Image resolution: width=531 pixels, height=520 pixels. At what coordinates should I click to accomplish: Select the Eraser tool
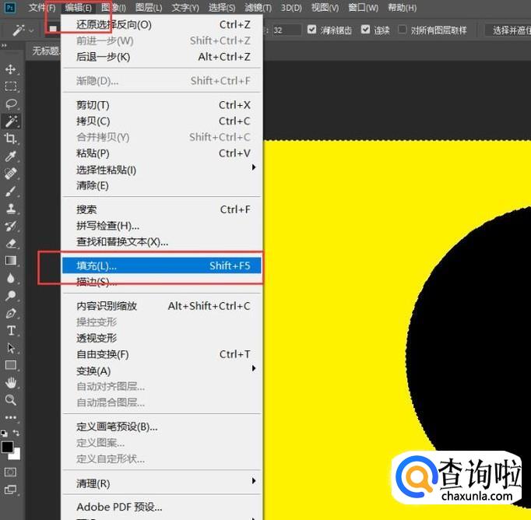[x=10, y=243]
